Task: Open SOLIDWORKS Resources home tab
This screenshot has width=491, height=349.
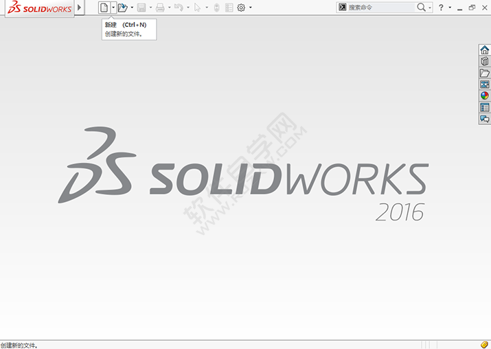Action: point(484,50)
